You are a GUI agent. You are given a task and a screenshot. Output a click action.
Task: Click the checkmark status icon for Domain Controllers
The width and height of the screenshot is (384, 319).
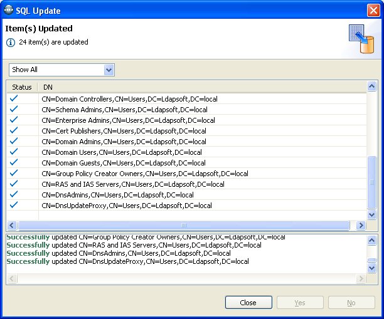pos(14,99)
